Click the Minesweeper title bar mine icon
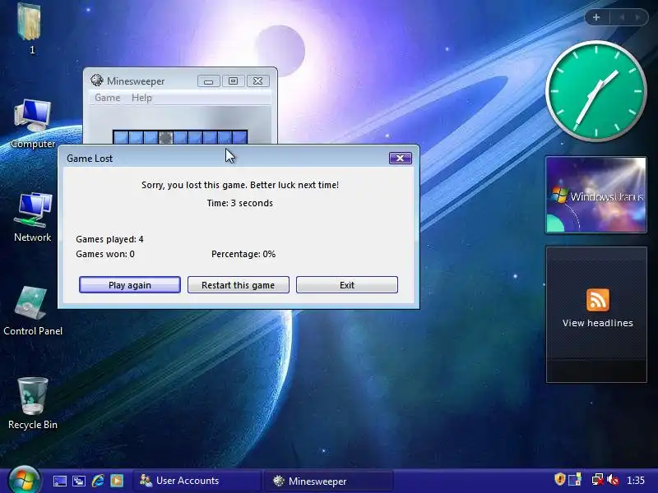 point(97,80)
